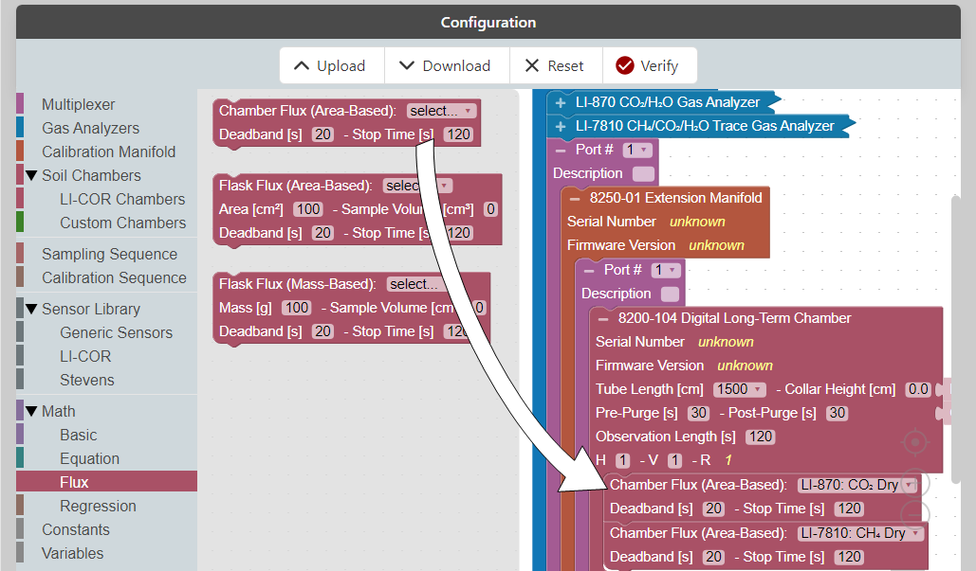Click the Post-Purge value field

pos(838,413)
